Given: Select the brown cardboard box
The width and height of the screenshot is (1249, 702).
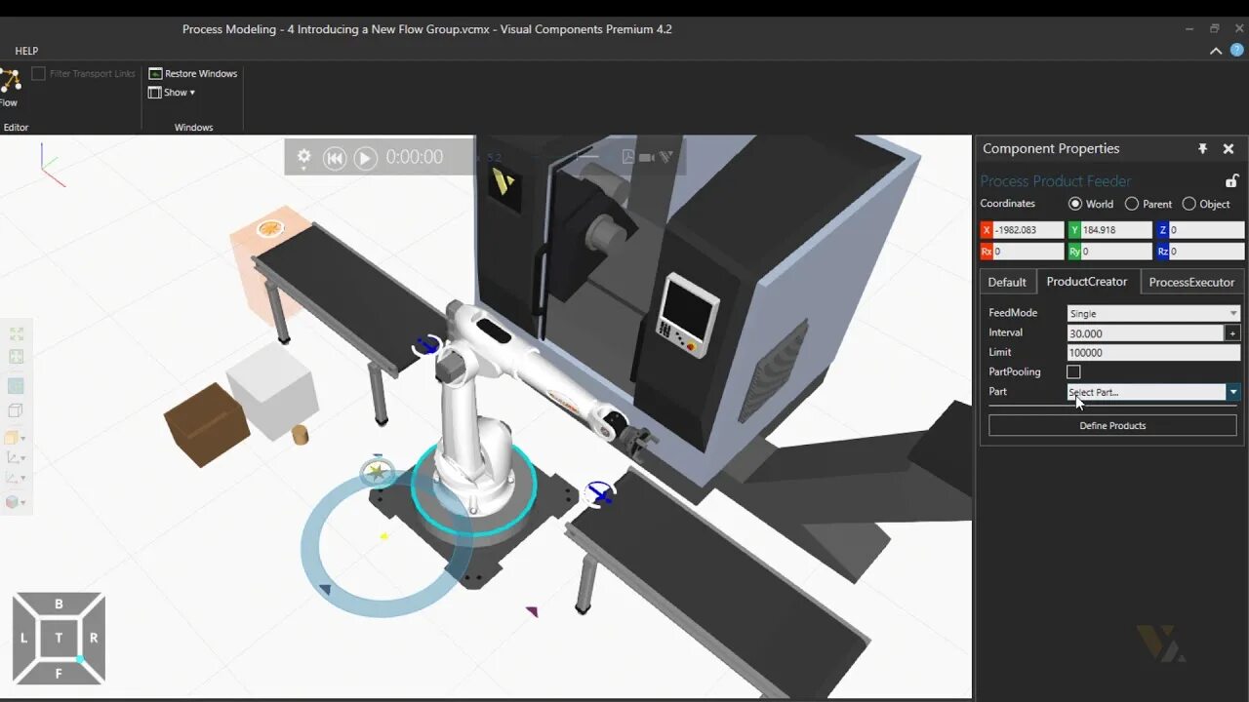Looking at the screenshot, I should (205, 425).
